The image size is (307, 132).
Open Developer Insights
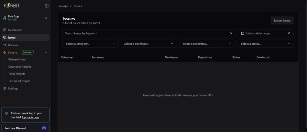pyautogui.click(x=20, y=67)
